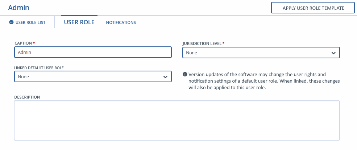Switch to the Notifications tab
Screen dimensions: 357x150
(x=121, y=22)
